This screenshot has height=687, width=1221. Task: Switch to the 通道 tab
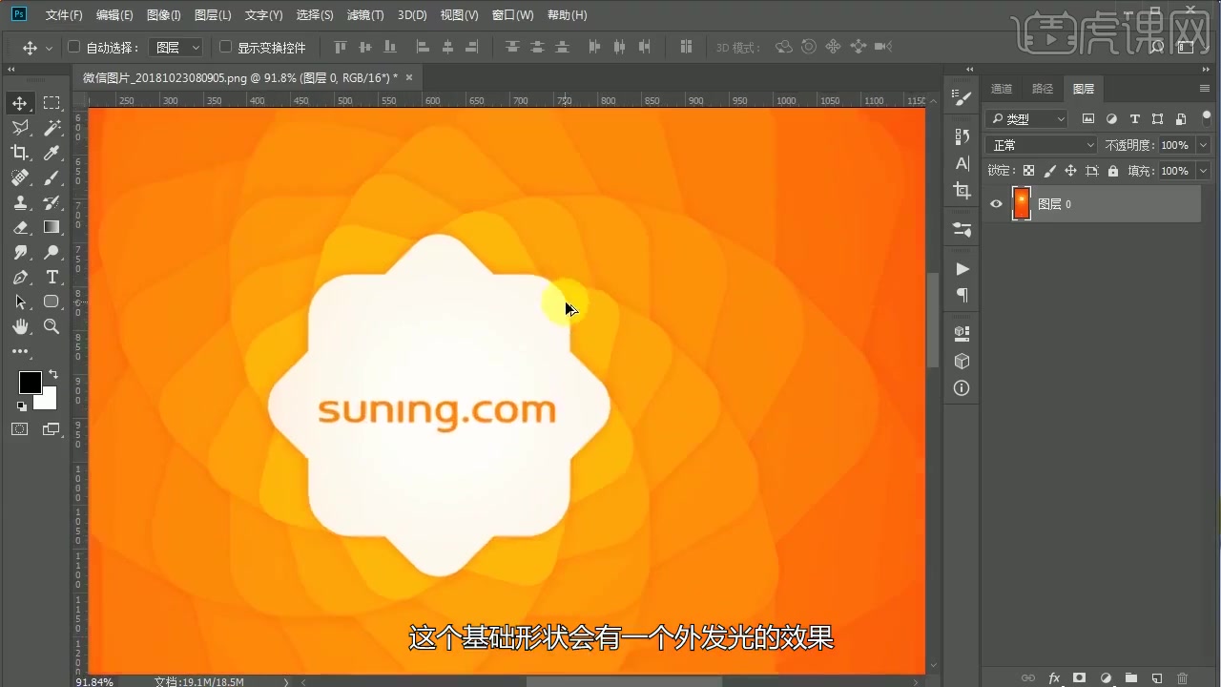[1002, 89]
